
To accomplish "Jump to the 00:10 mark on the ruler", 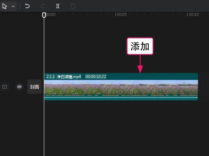I will click(x=193, y=14).
